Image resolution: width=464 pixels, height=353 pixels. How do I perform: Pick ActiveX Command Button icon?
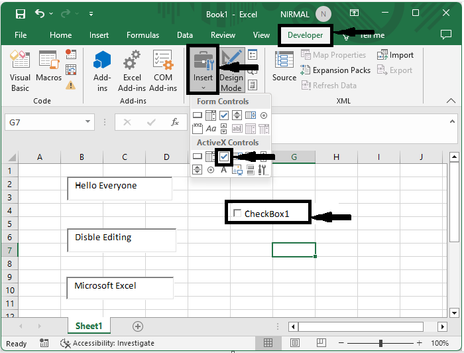tap(198, 157)
